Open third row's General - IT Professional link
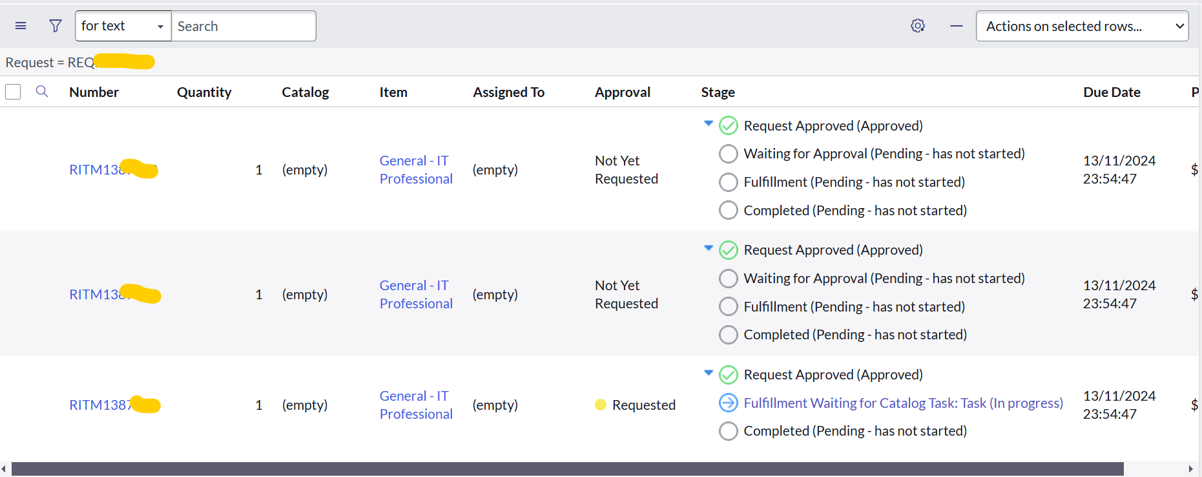This screenshot has width=1202, height=477. (416, 405)
